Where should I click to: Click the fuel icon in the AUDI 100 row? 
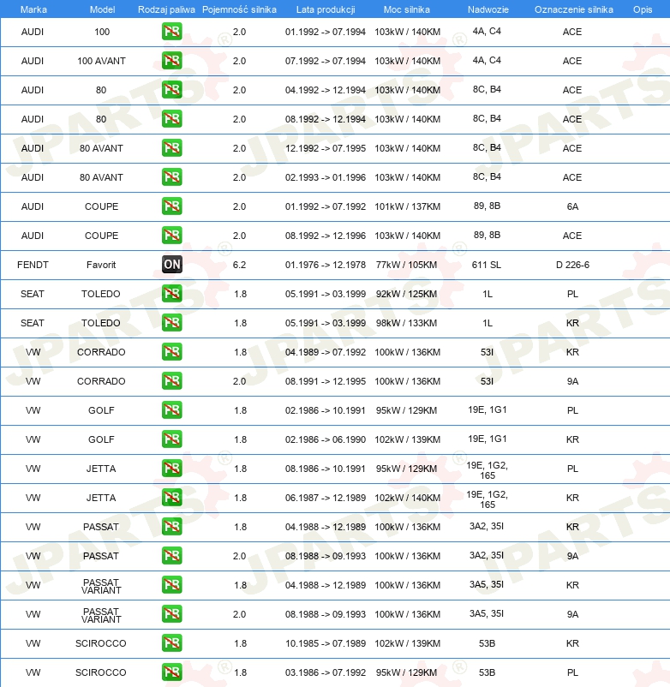pyautogui.click(x=171, y=32)
